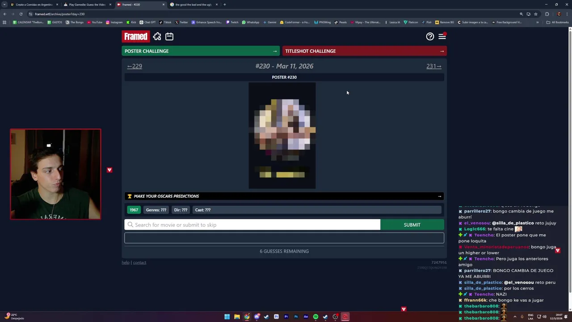572x322 pixels.
Task: Click the pixelated movie poster image
Action: (x=282, y=136)
